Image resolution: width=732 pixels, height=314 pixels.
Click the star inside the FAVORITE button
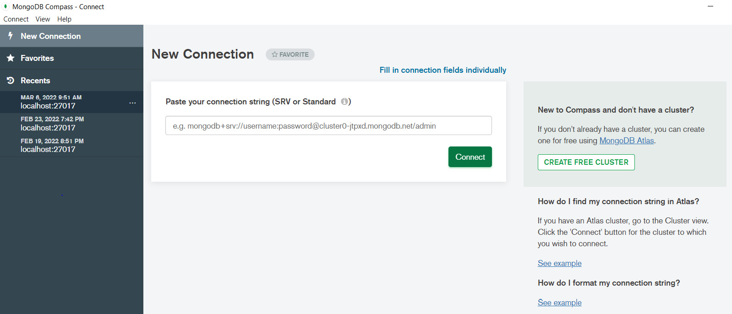pyautogui.click(x=274, y=54)
